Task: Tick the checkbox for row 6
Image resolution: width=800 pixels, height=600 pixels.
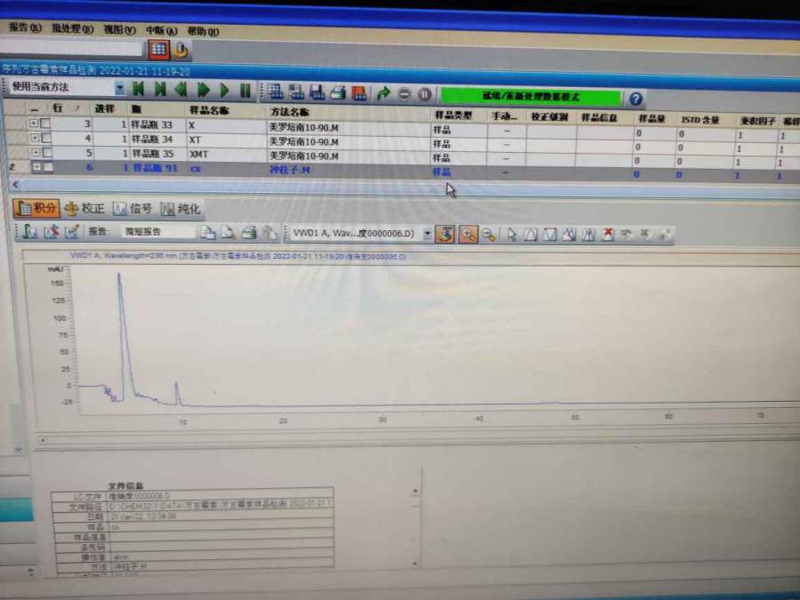Action: (x=48, y=166)
